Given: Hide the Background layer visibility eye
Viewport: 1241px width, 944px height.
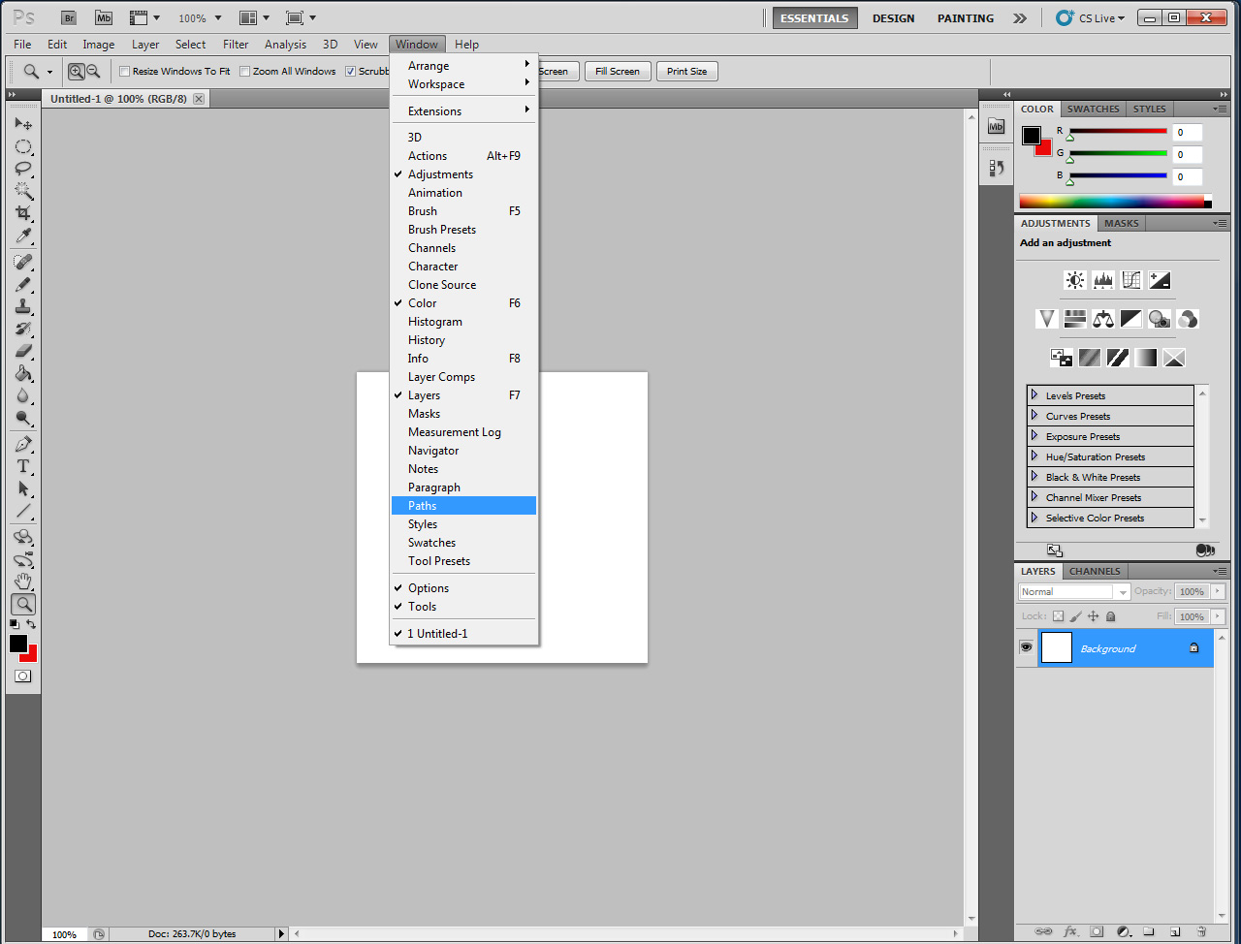Looking at the screenshot, I should point(1026,647).
